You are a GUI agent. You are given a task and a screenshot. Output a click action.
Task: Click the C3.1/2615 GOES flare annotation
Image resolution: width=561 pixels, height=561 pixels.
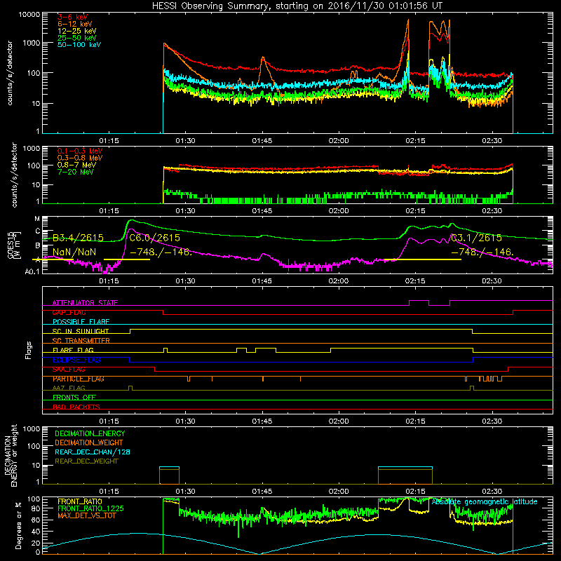tap(476, 238)
